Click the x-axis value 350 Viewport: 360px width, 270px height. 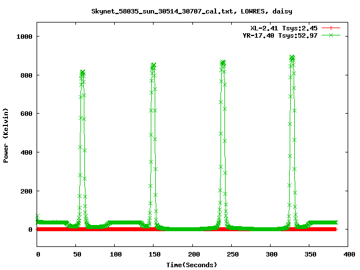[x=310, y=254]
